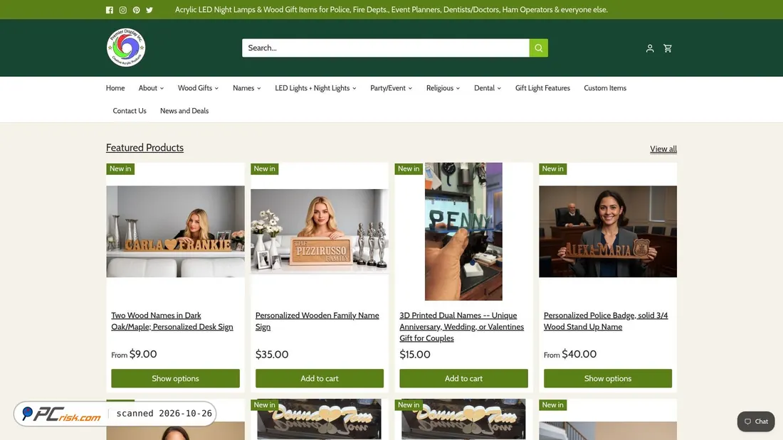This screenshot has width=783, height=440.
Task: Go to the Home menu item
Action: pyautogui.click(x=115, y=88)
